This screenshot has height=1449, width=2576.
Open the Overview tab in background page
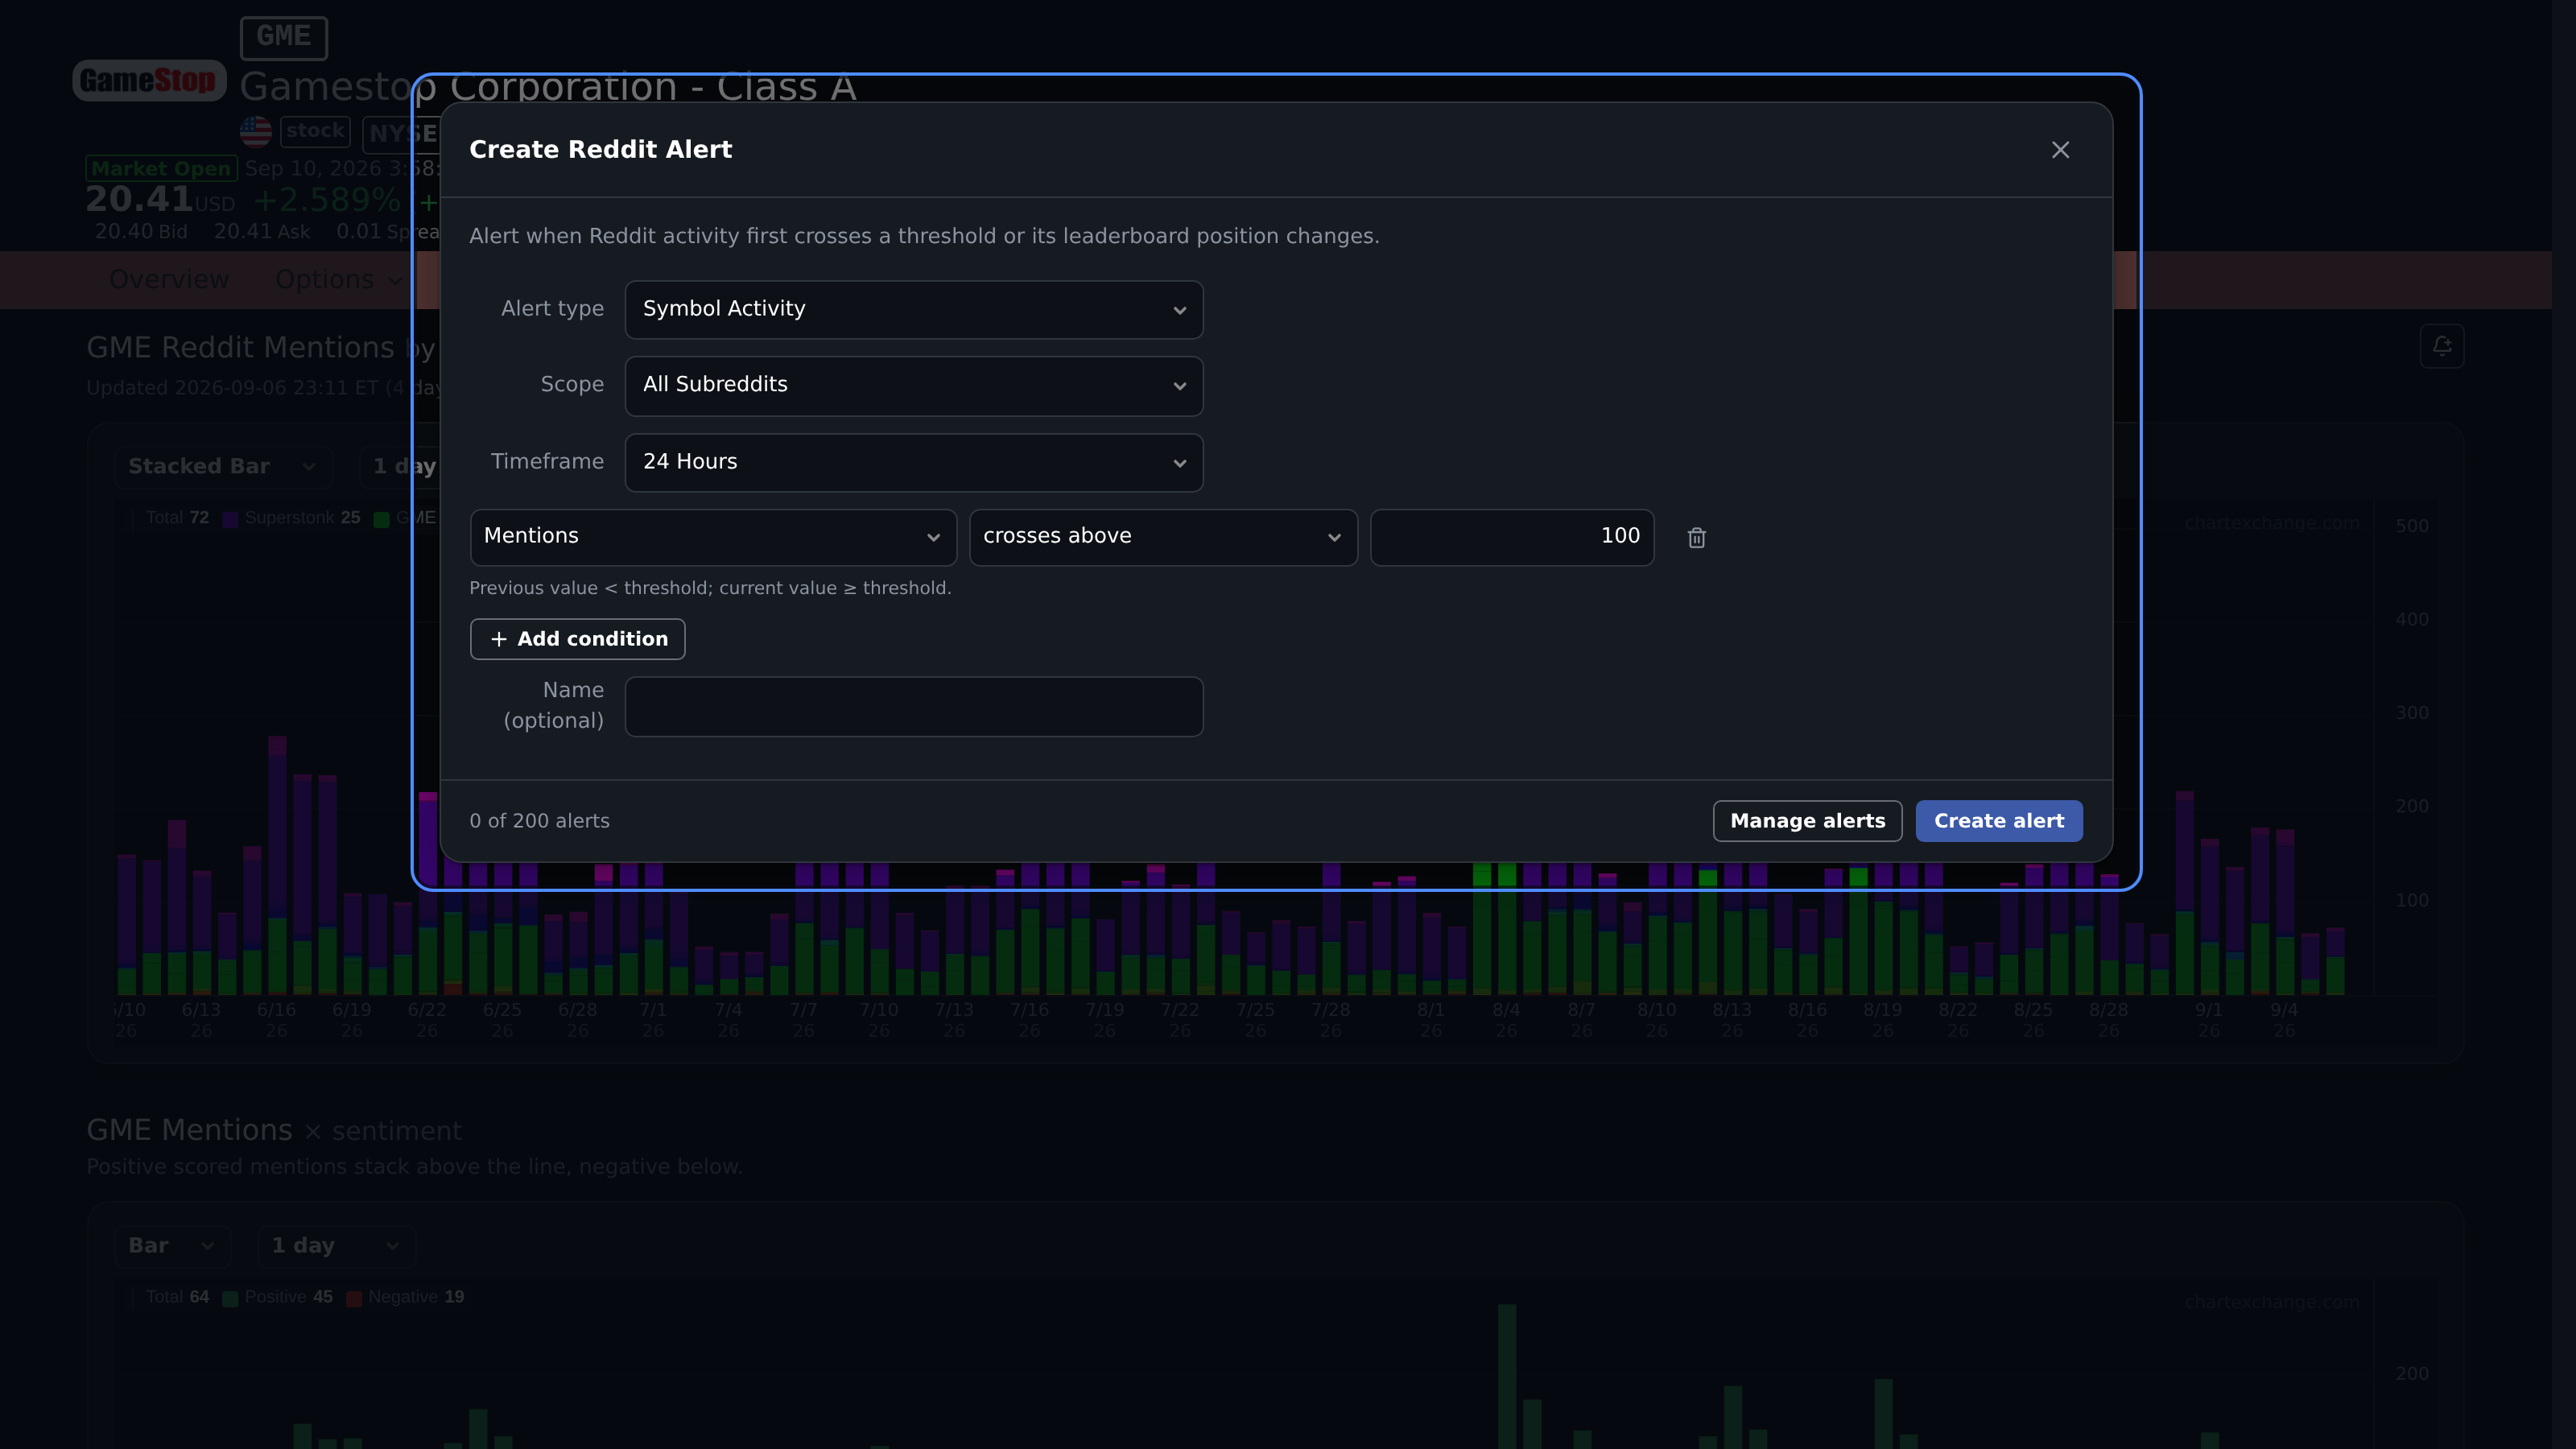[x=169, y=280]
